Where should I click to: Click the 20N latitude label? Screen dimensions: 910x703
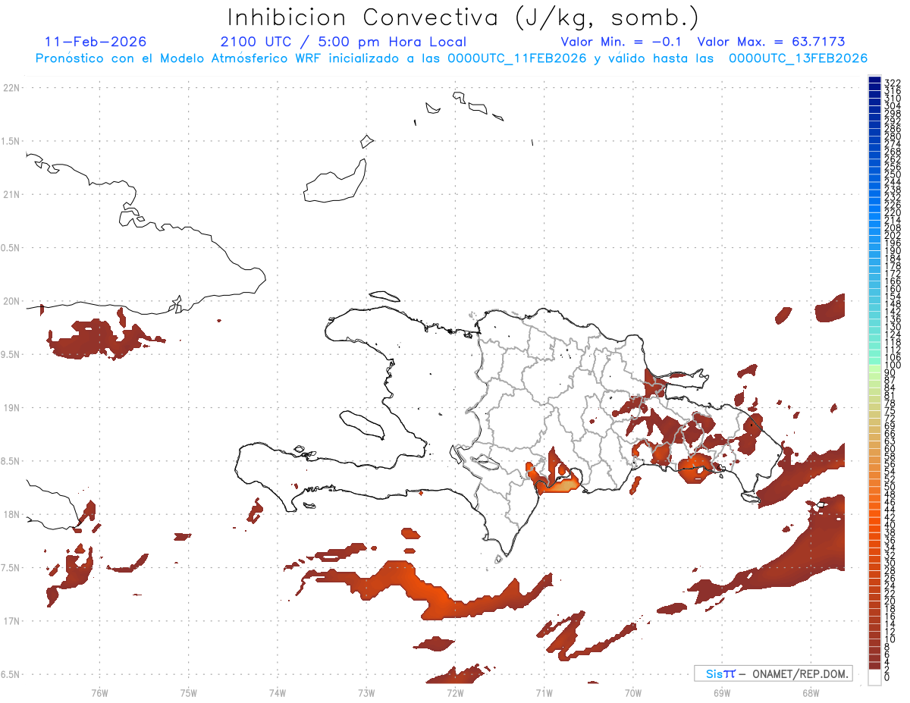point(11,301)
